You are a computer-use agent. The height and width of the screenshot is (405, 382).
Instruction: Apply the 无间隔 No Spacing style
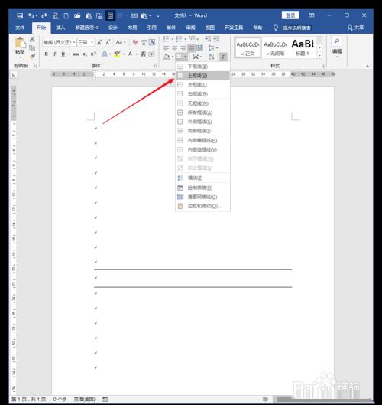point(275,47)
